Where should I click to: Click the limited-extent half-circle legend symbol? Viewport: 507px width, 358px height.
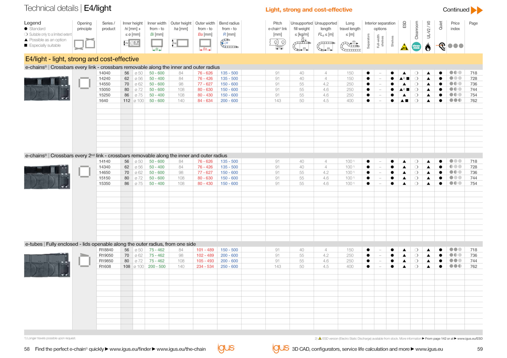point(26,34)
